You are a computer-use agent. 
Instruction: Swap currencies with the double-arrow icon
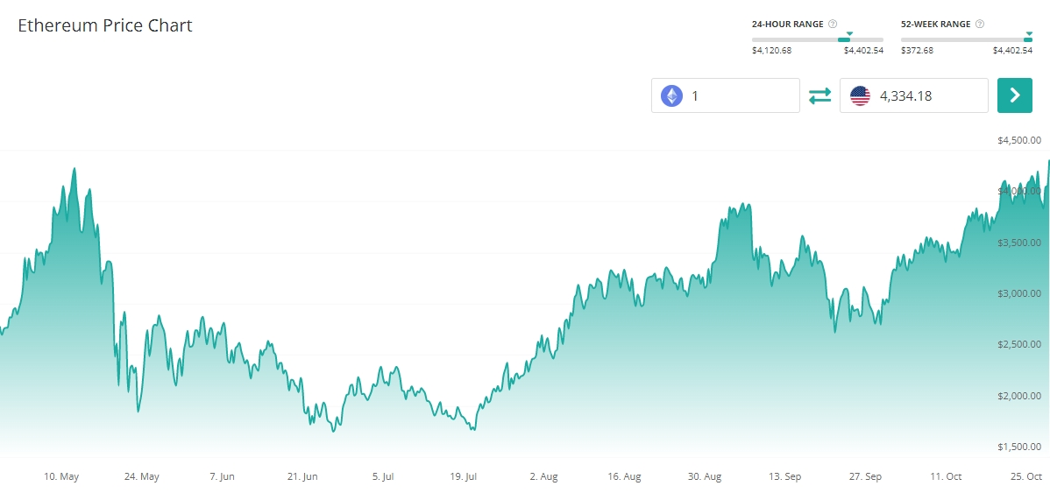pyautogui.click(x=819, y=95)
